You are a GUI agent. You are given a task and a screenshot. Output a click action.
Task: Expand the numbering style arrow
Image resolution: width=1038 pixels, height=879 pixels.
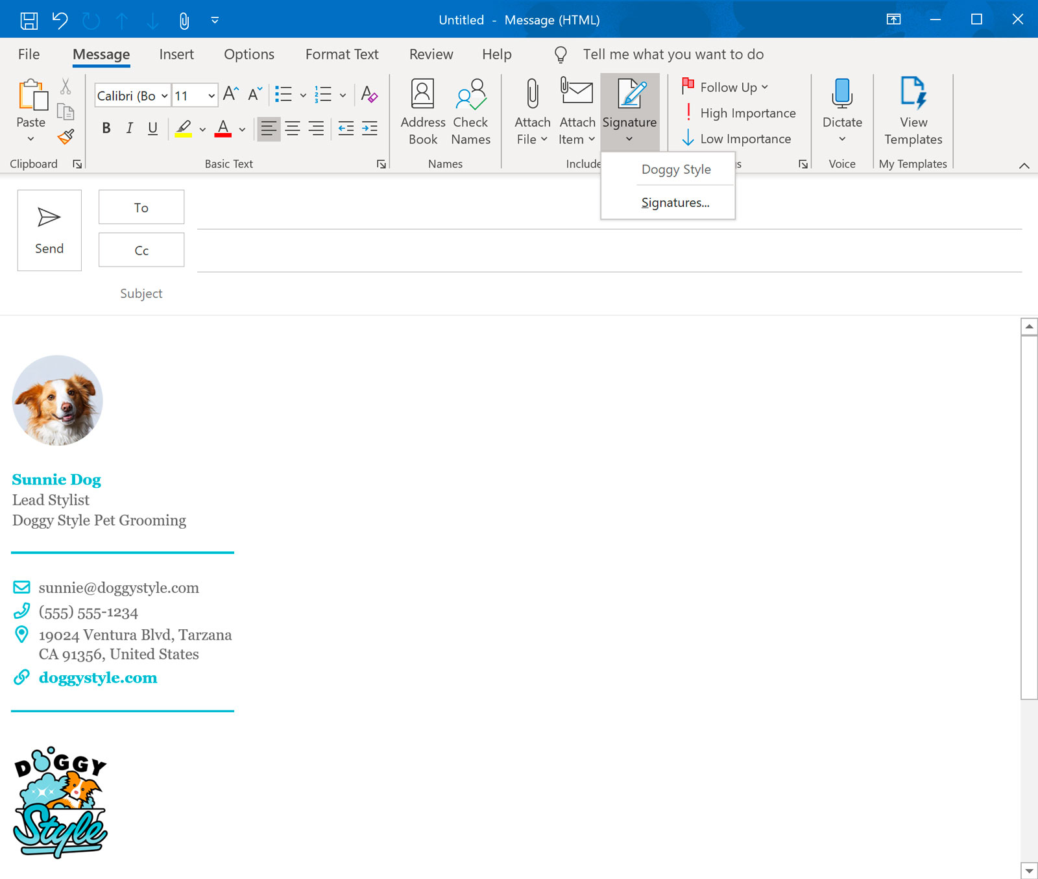[343, 95]
